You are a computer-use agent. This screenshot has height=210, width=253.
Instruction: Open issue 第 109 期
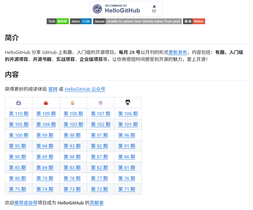tap(46, 113)
